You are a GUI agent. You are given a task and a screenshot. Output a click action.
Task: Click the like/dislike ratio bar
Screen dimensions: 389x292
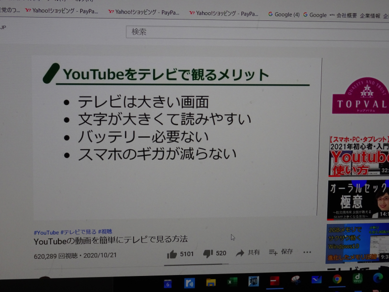click(196, 265)
